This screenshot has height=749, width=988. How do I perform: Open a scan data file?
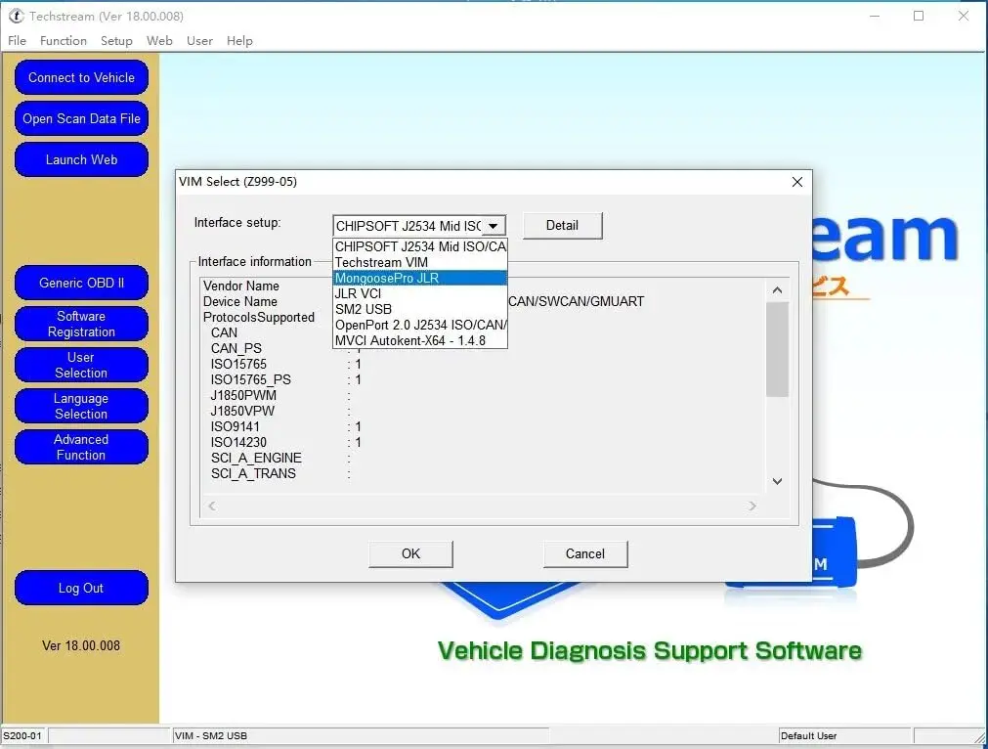click(x=81, y=118)
